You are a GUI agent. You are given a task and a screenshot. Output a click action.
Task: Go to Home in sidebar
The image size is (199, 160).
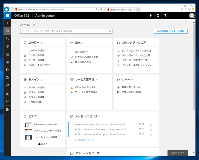coord(7,31)
